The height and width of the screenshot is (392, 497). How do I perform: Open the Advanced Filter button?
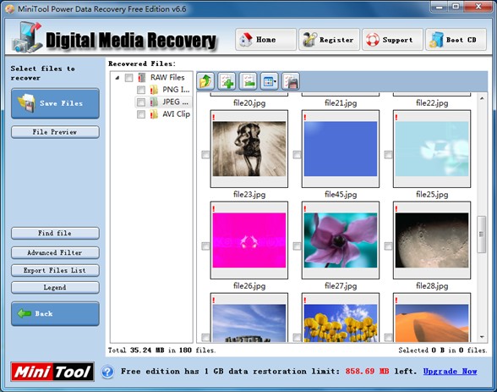[55, 252]
